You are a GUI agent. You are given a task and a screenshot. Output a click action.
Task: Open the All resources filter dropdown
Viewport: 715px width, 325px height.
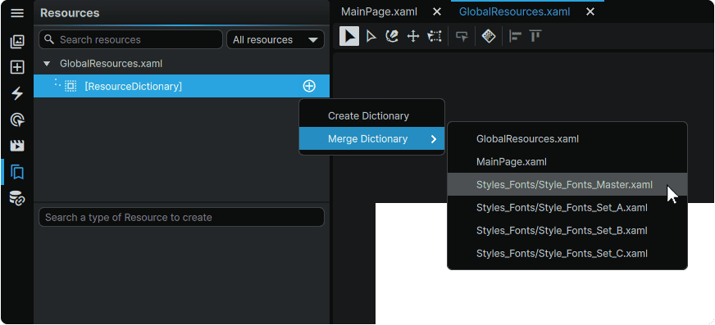point(276,39)
